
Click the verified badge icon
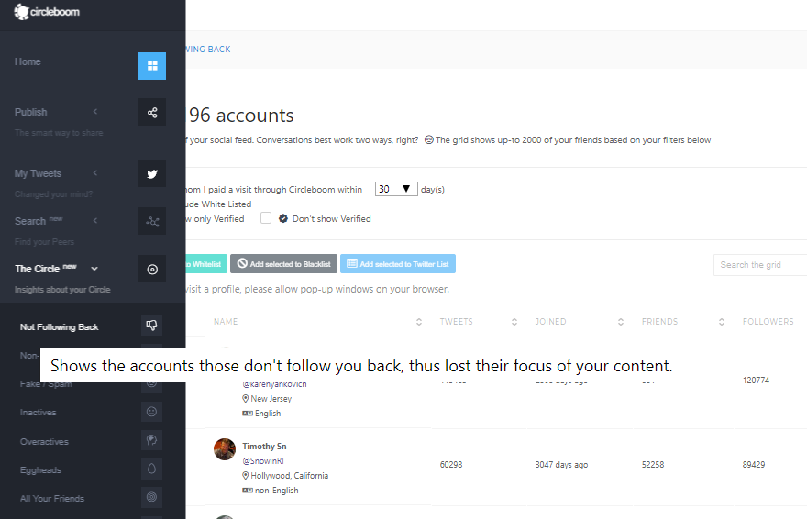(x=283, y=218)
